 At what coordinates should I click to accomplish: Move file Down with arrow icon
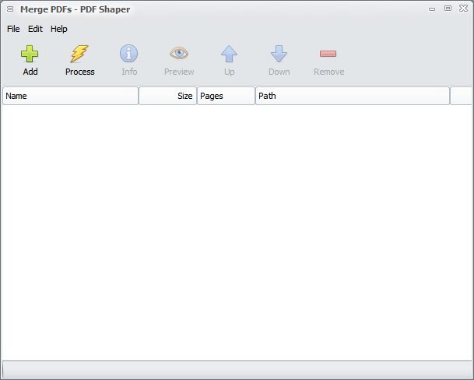pos(279,54)
